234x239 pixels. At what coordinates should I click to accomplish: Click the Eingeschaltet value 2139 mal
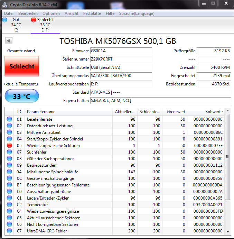pos(214,76)
